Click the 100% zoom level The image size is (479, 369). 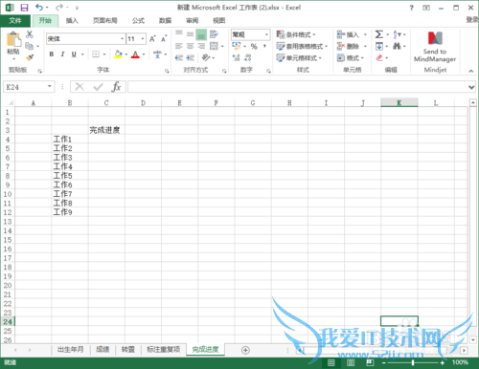[x=460, y=362]
